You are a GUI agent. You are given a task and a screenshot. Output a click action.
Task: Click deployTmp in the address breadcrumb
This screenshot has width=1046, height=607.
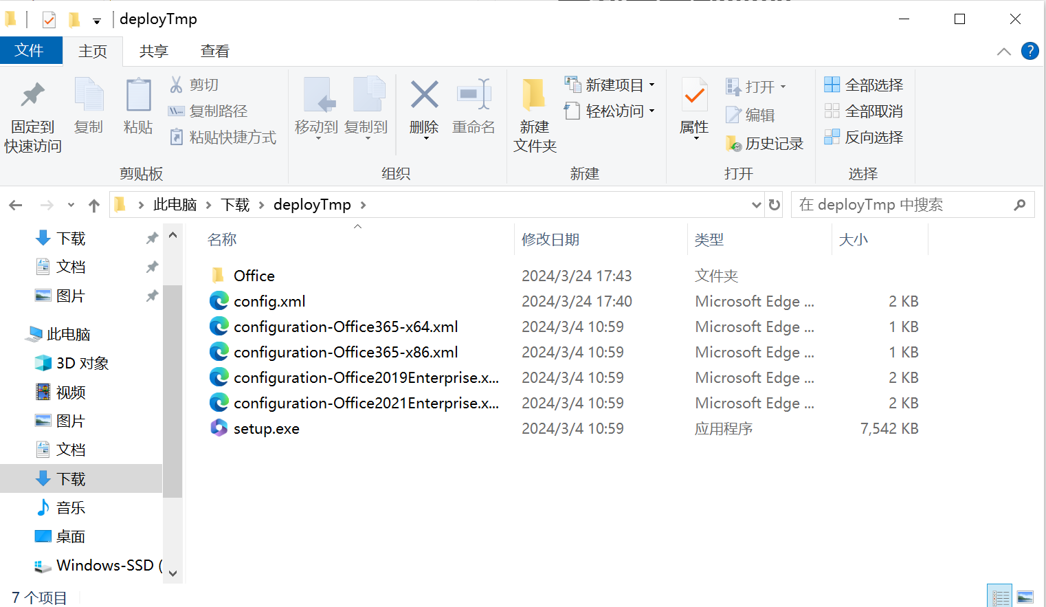312,204
